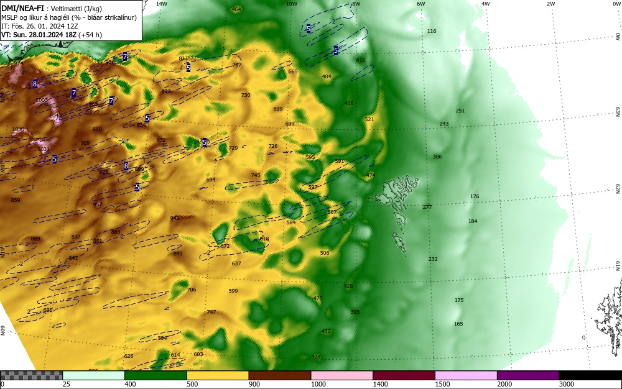Image resolution: width=622 pixels, height=389 pixels.
Task: Click the legend scale value "900"
Action: click(254, 384)
